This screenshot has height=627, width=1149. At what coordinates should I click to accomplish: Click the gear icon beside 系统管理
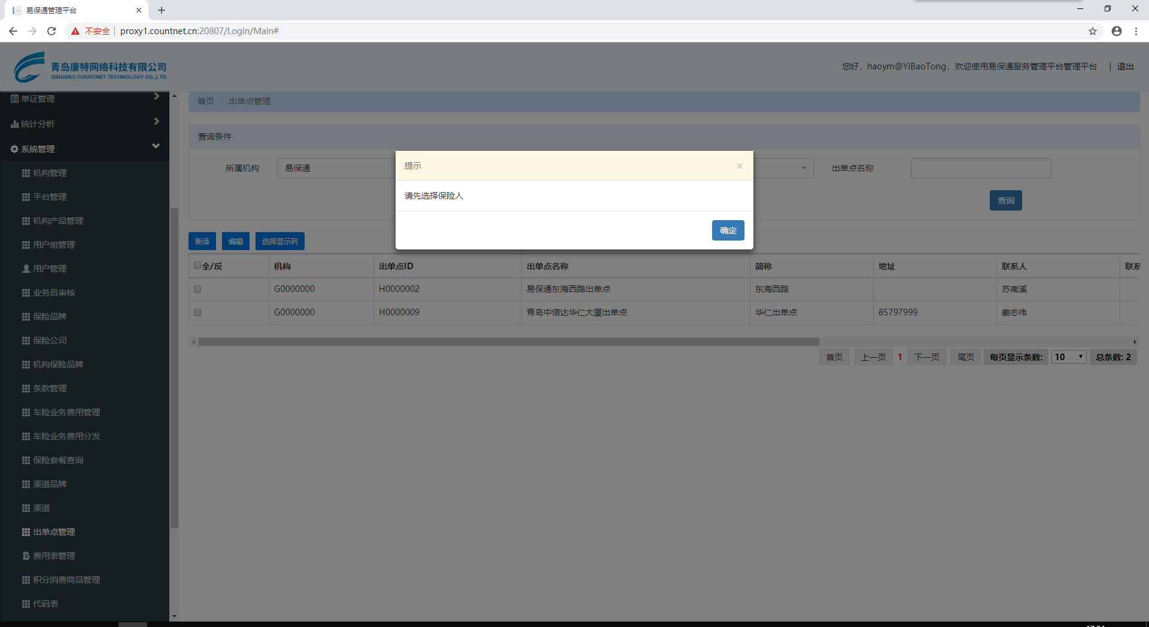(14, 149)
